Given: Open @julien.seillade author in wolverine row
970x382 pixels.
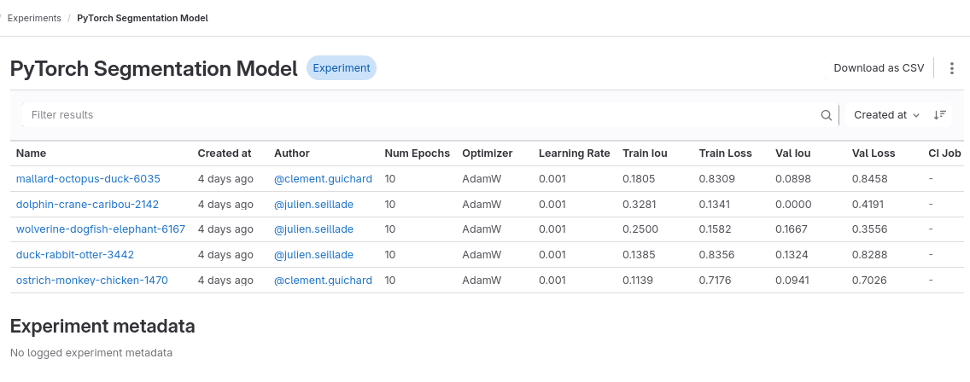Looking at the screenshot, I should (313, 229).
